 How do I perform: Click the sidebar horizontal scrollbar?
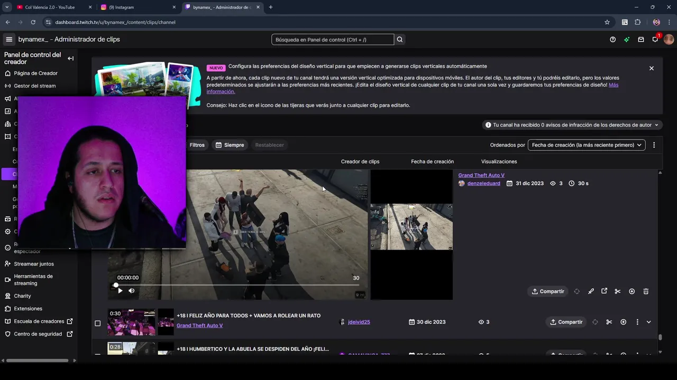point(37,360)
